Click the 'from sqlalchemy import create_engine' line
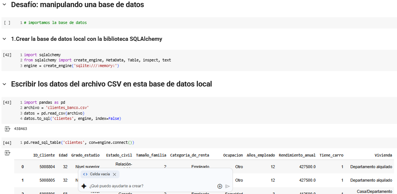 point(97,60)
